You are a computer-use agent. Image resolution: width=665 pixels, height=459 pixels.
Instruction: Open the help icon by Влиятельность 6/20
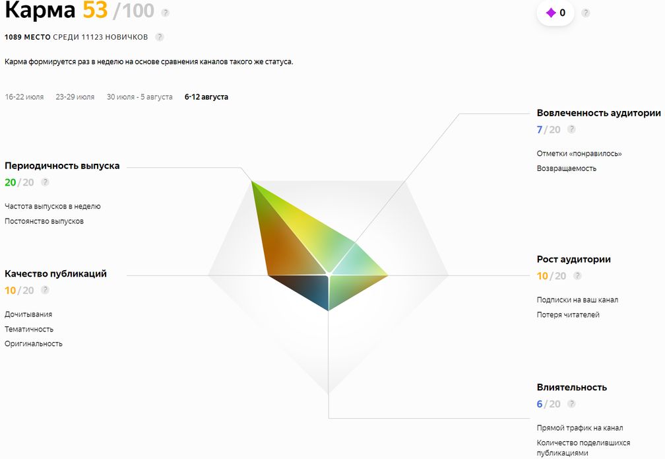click(571, 404)
